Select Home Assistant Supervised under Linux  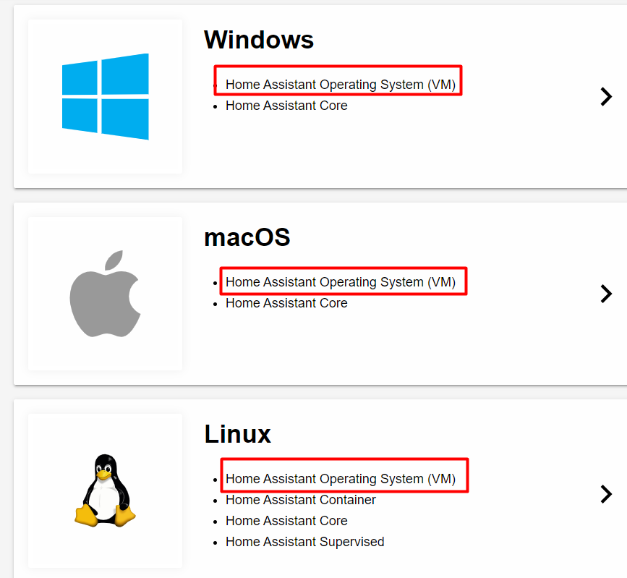coord(304,542)
